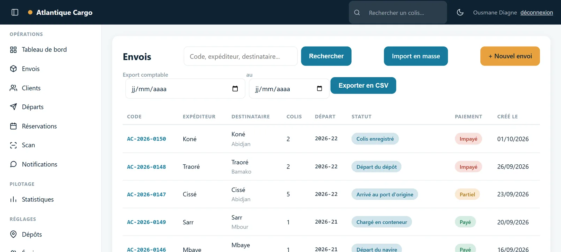561x252 pixels.
Task: Click the Départs paper-plane icon
Action: click(x=13, y=107)
